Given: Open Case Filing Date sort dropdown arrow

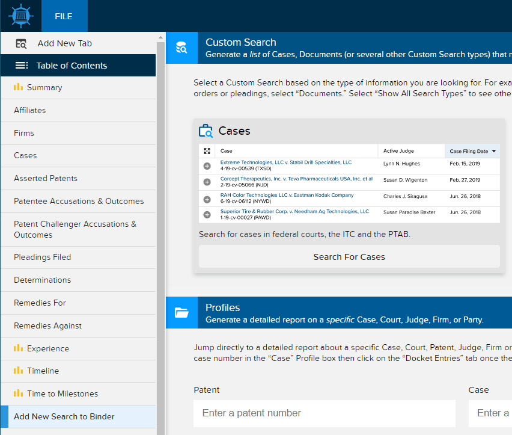Looking at the screenshot, I should [494, 151].
